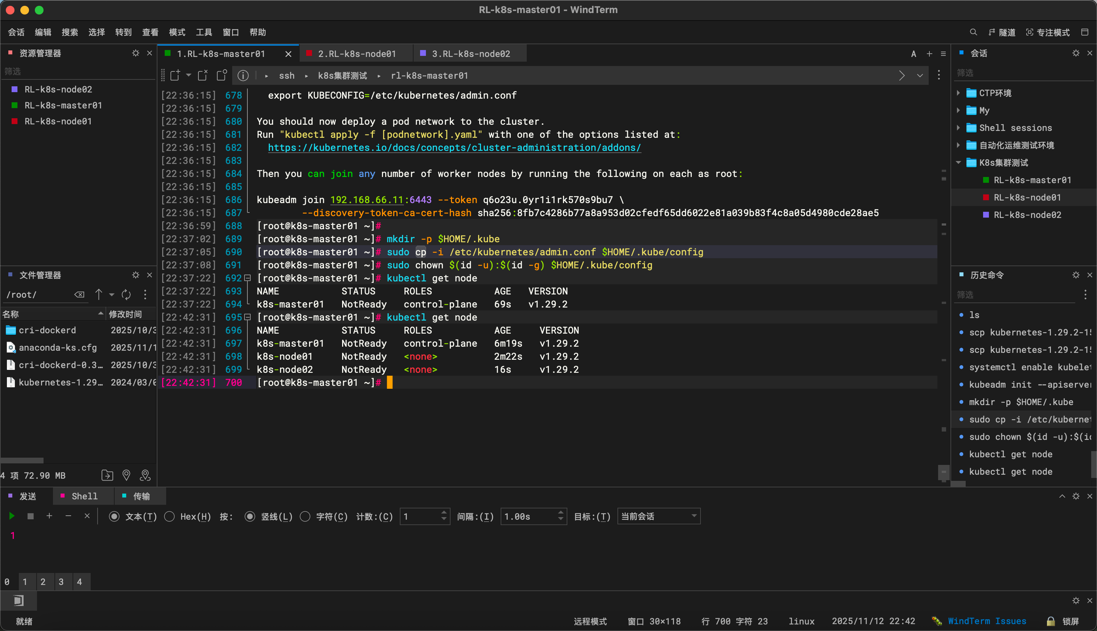Select the Hex(H) radio button
1097x631 pixels.
(169, 516)
